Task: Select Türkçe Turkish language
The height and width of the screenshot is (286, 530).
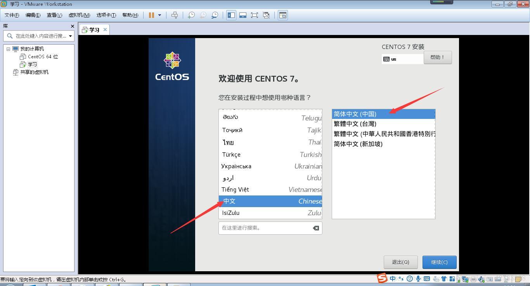Action: (270, 155)
